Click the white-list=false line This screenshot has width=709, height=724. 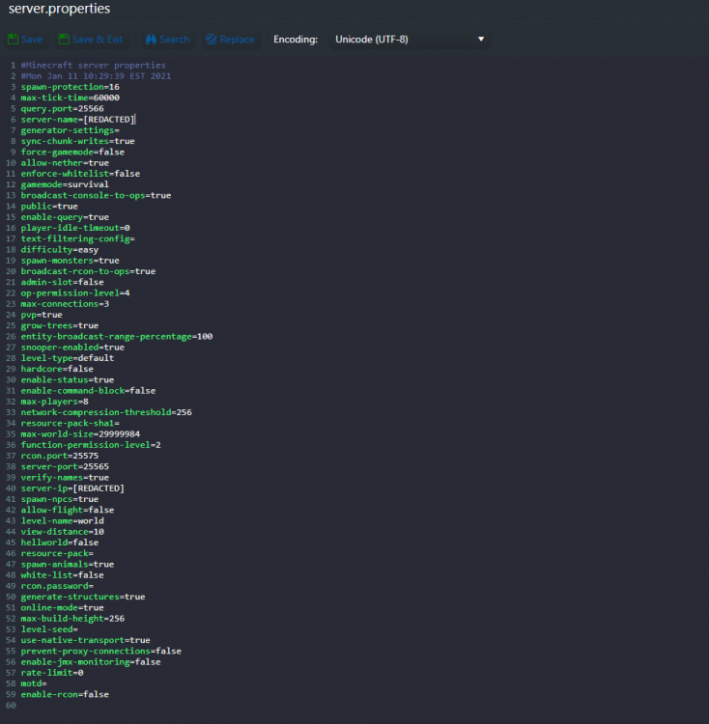[63, 575]
